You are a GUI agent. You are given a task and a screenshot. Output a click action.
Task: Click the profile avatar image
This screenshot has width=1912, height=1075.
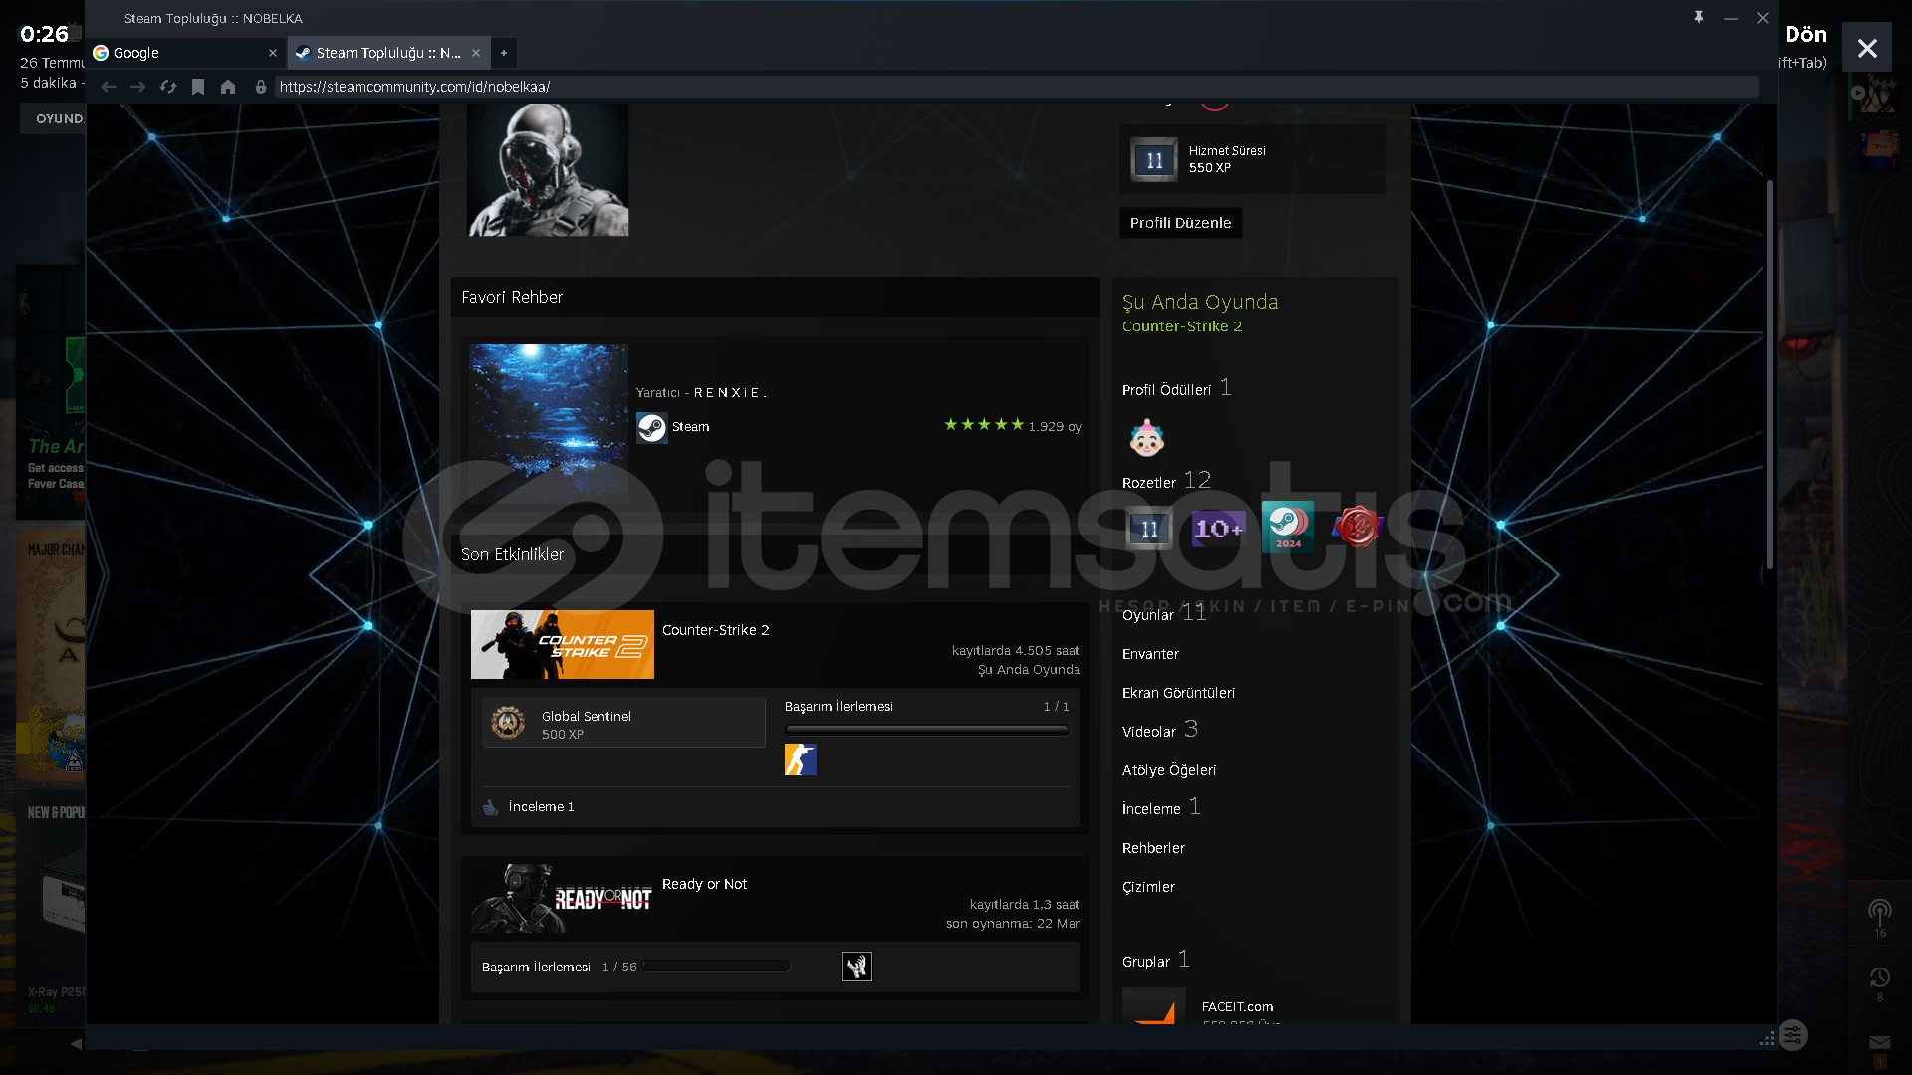click(548, 169)
